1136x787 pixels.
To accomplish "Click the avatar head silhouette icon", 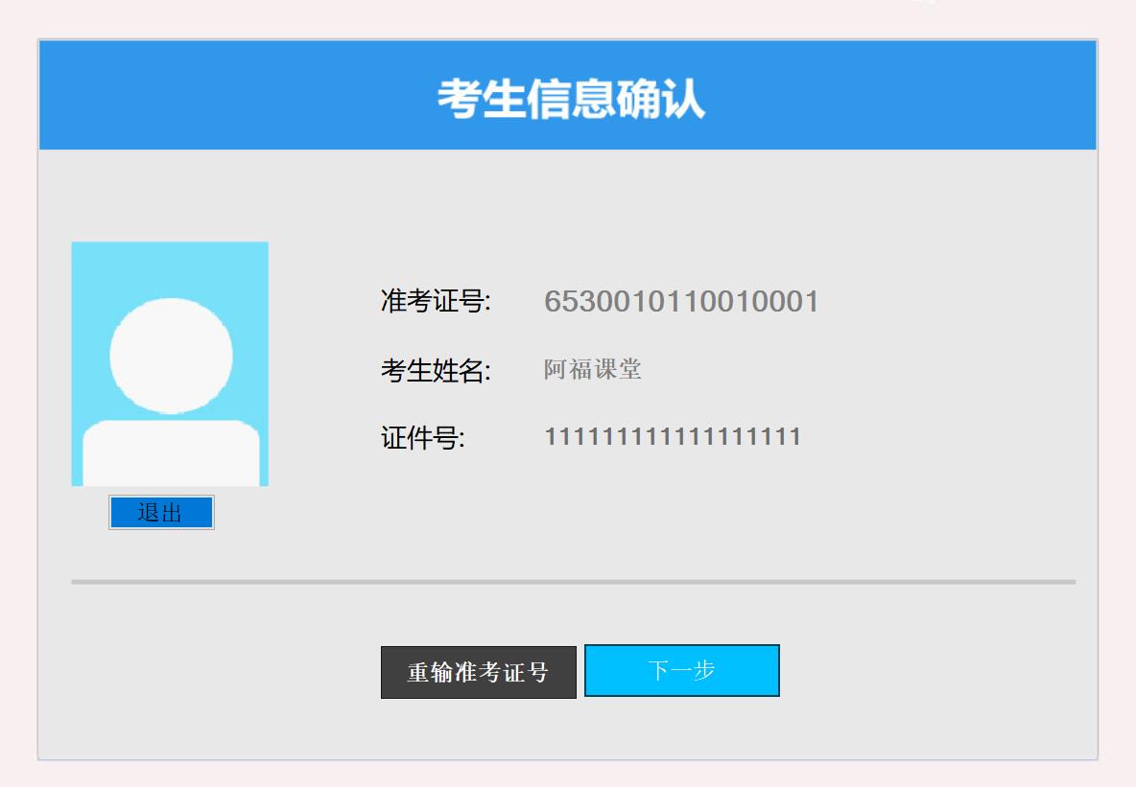I will click(x=170, y=355).
